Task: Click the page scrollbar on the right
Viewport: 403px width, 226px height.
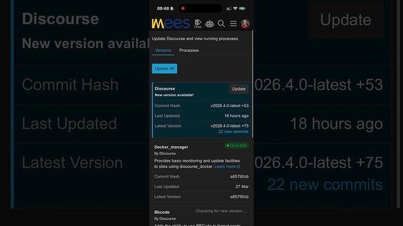Action: click(x=253, y=84)
